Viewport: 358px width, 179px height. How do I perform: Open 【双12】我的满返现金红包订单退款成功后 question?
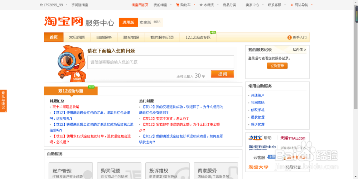181,139
